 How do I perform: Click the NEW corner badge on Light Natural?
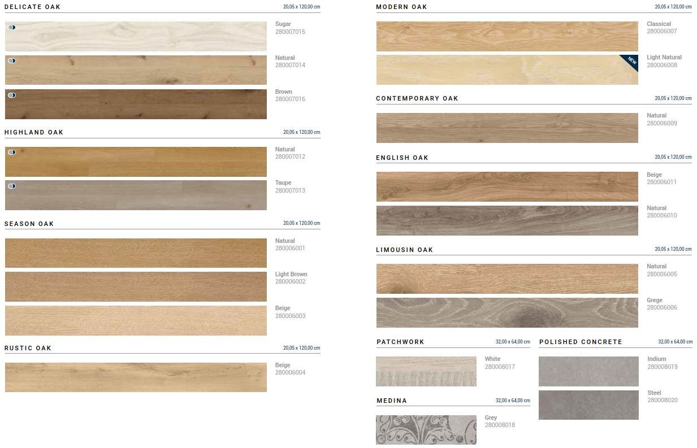[x=631, y=61]
